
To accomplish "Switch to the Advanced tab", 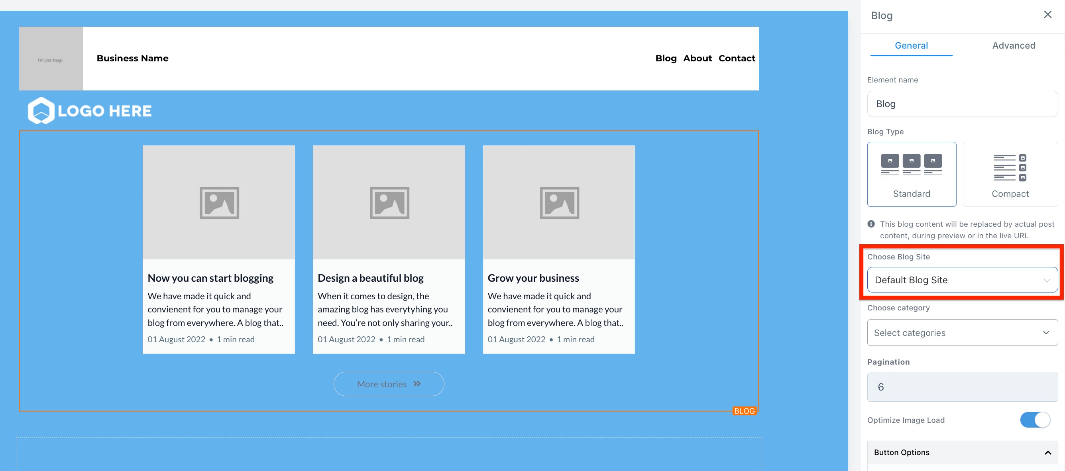I will click(x=1013, y=45).
